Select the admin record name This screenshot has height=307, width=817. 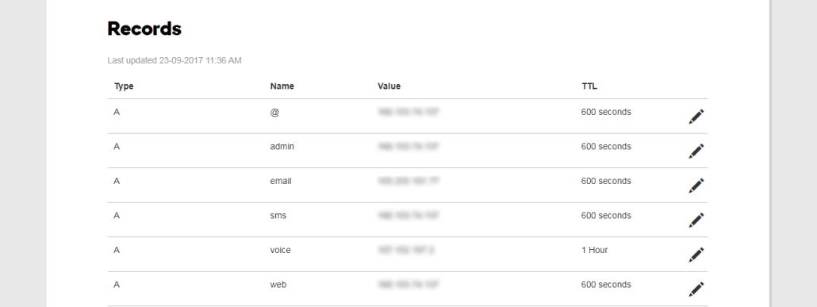pos(282,147)
